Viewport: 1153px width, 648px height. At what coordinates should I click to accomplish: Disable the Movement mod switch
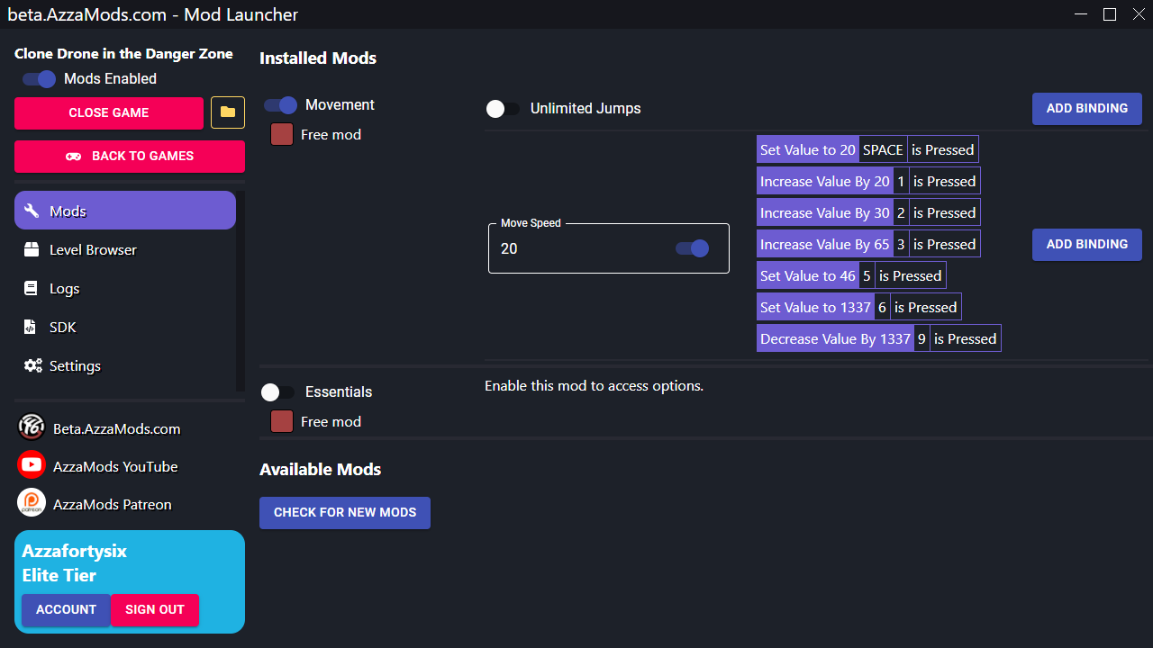pos(280,105)
